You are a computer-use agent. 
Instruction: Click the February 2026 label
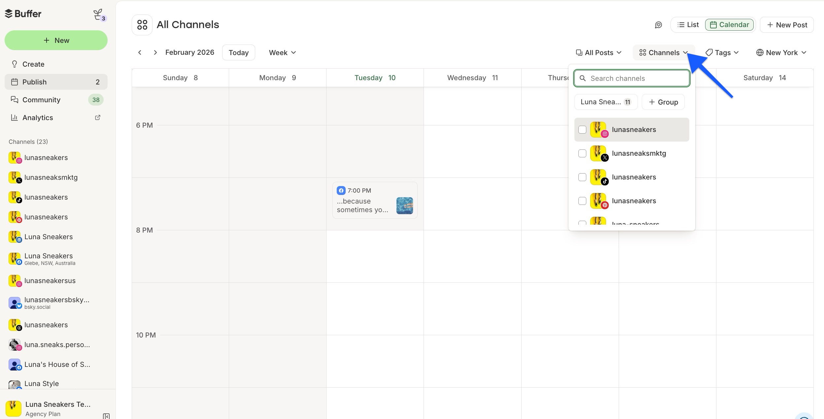[x=190, y=52]
